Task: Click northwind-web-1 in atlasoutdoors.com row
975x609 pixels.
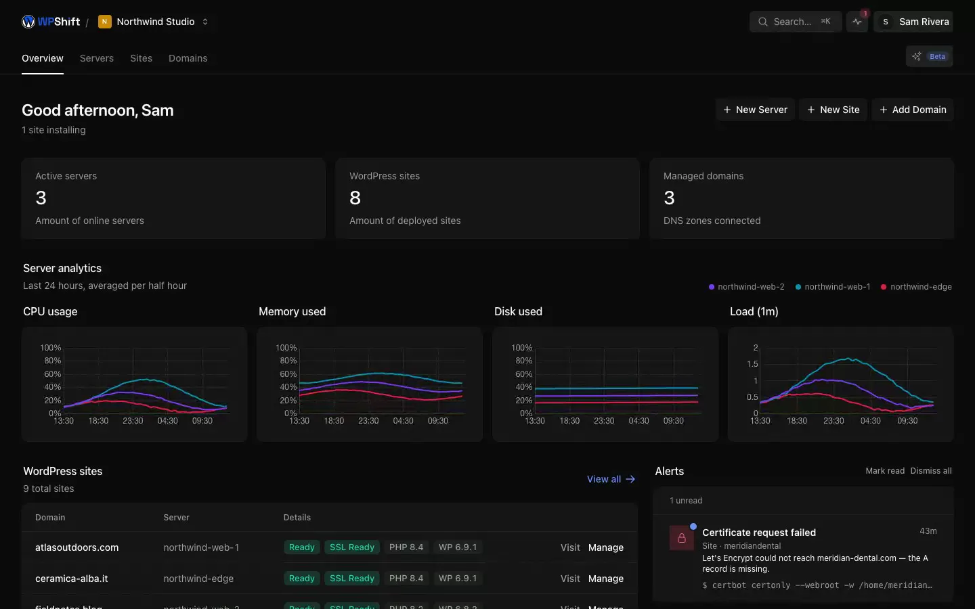Action: coord(201,547)
